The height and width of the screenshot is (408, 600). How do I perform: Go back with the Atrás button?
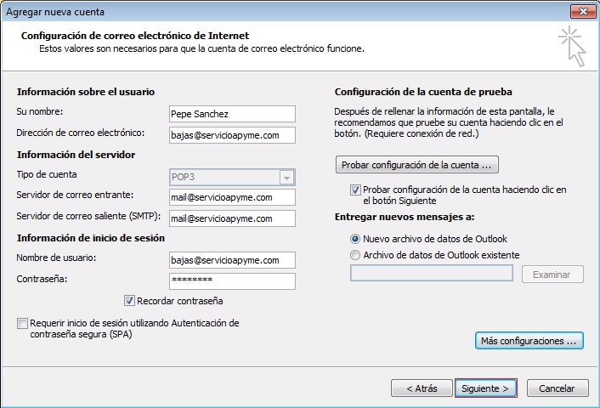(x=422, y=388)
